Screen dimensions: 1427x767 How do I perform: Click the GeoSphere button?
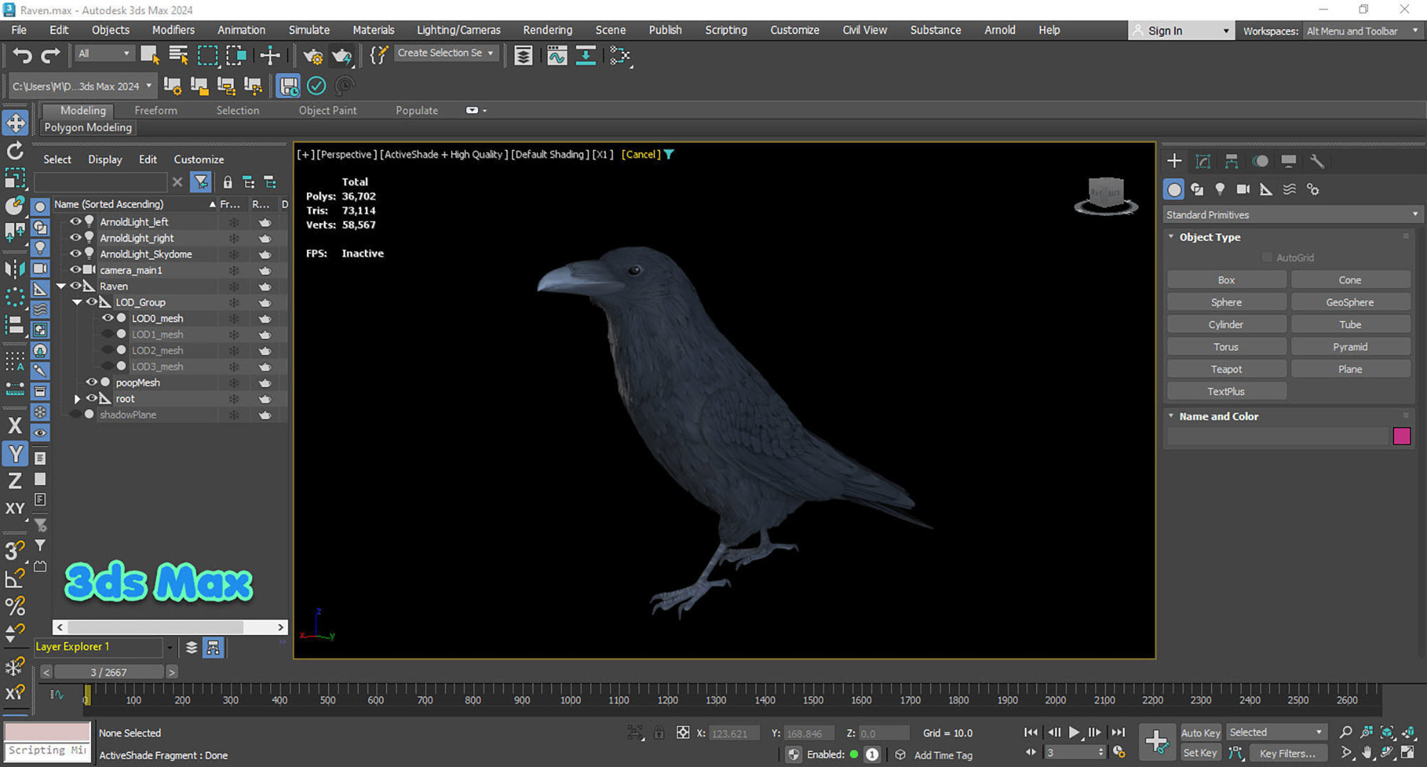point(1350,302)
